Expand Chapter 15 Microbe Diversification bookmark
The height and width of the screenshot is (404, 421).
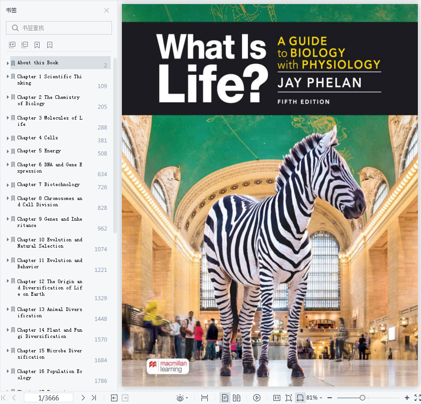8,351
